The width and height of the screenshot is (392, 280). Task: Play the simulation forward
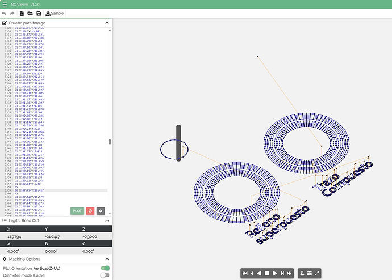[275, 273]
